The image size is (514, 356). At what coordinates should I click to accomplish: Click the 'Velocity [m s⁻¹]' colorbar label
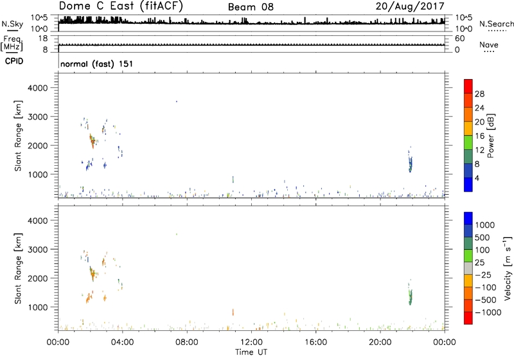508,268
